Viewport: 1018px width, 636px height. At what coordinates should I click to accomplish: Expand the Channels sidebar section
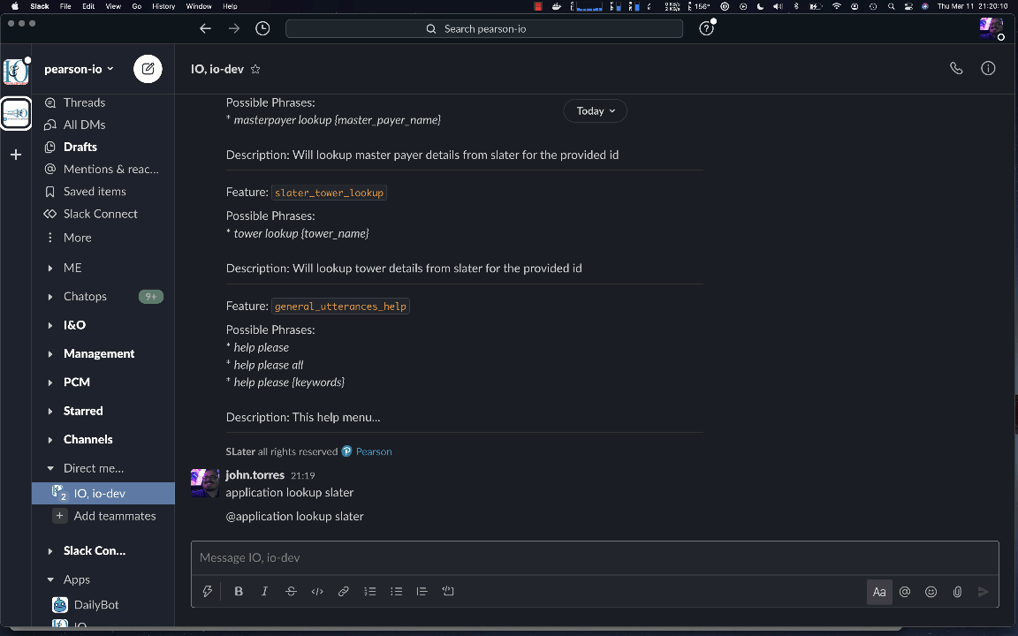(x=50, y=439)
